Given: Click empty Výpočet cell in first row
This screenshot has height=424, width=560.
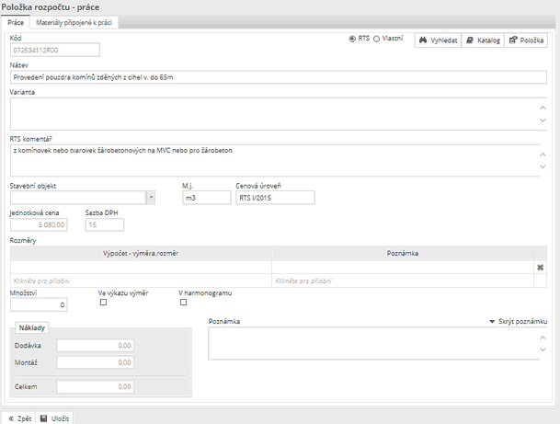Looking at the screenshot, I should [x=141, y=268].
